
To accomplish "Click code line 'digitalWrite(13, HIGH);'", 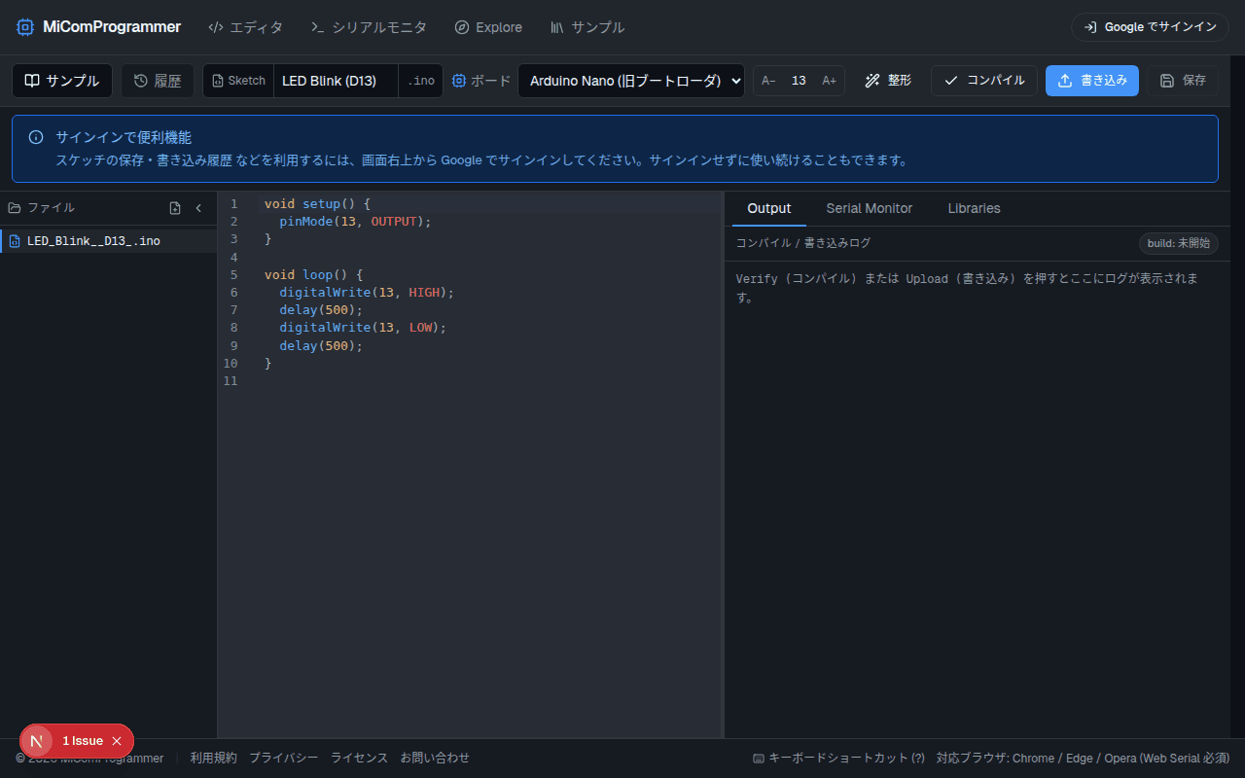I will tap(367, 292).
